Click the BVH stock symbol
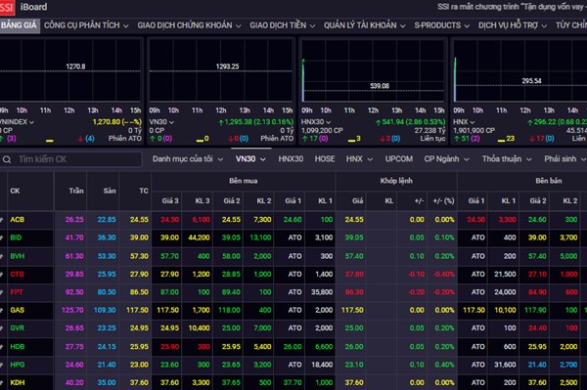The height and width of the screenshot is (390, 587). pos(18,256)
